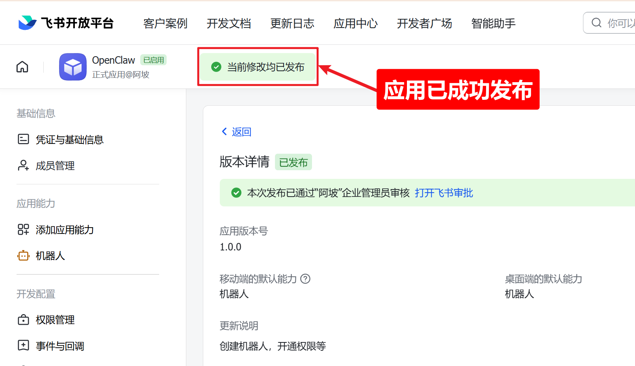Viewport: 635px width, 366px height.
Task: Click the home icon beside OpenClaw
Action: pyautogui.click(x=22, y=66)
